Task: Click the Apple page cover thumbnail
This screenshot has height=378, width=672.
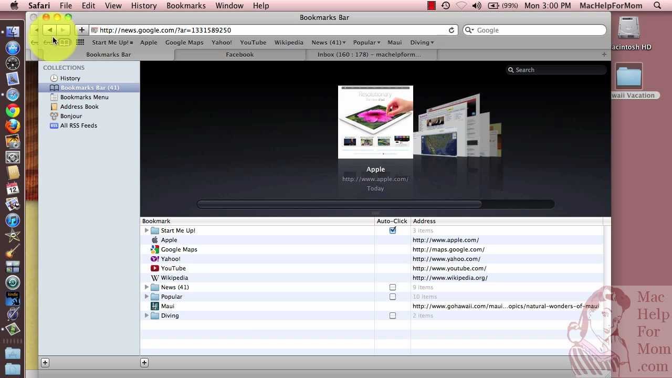Action: [375, 122]
